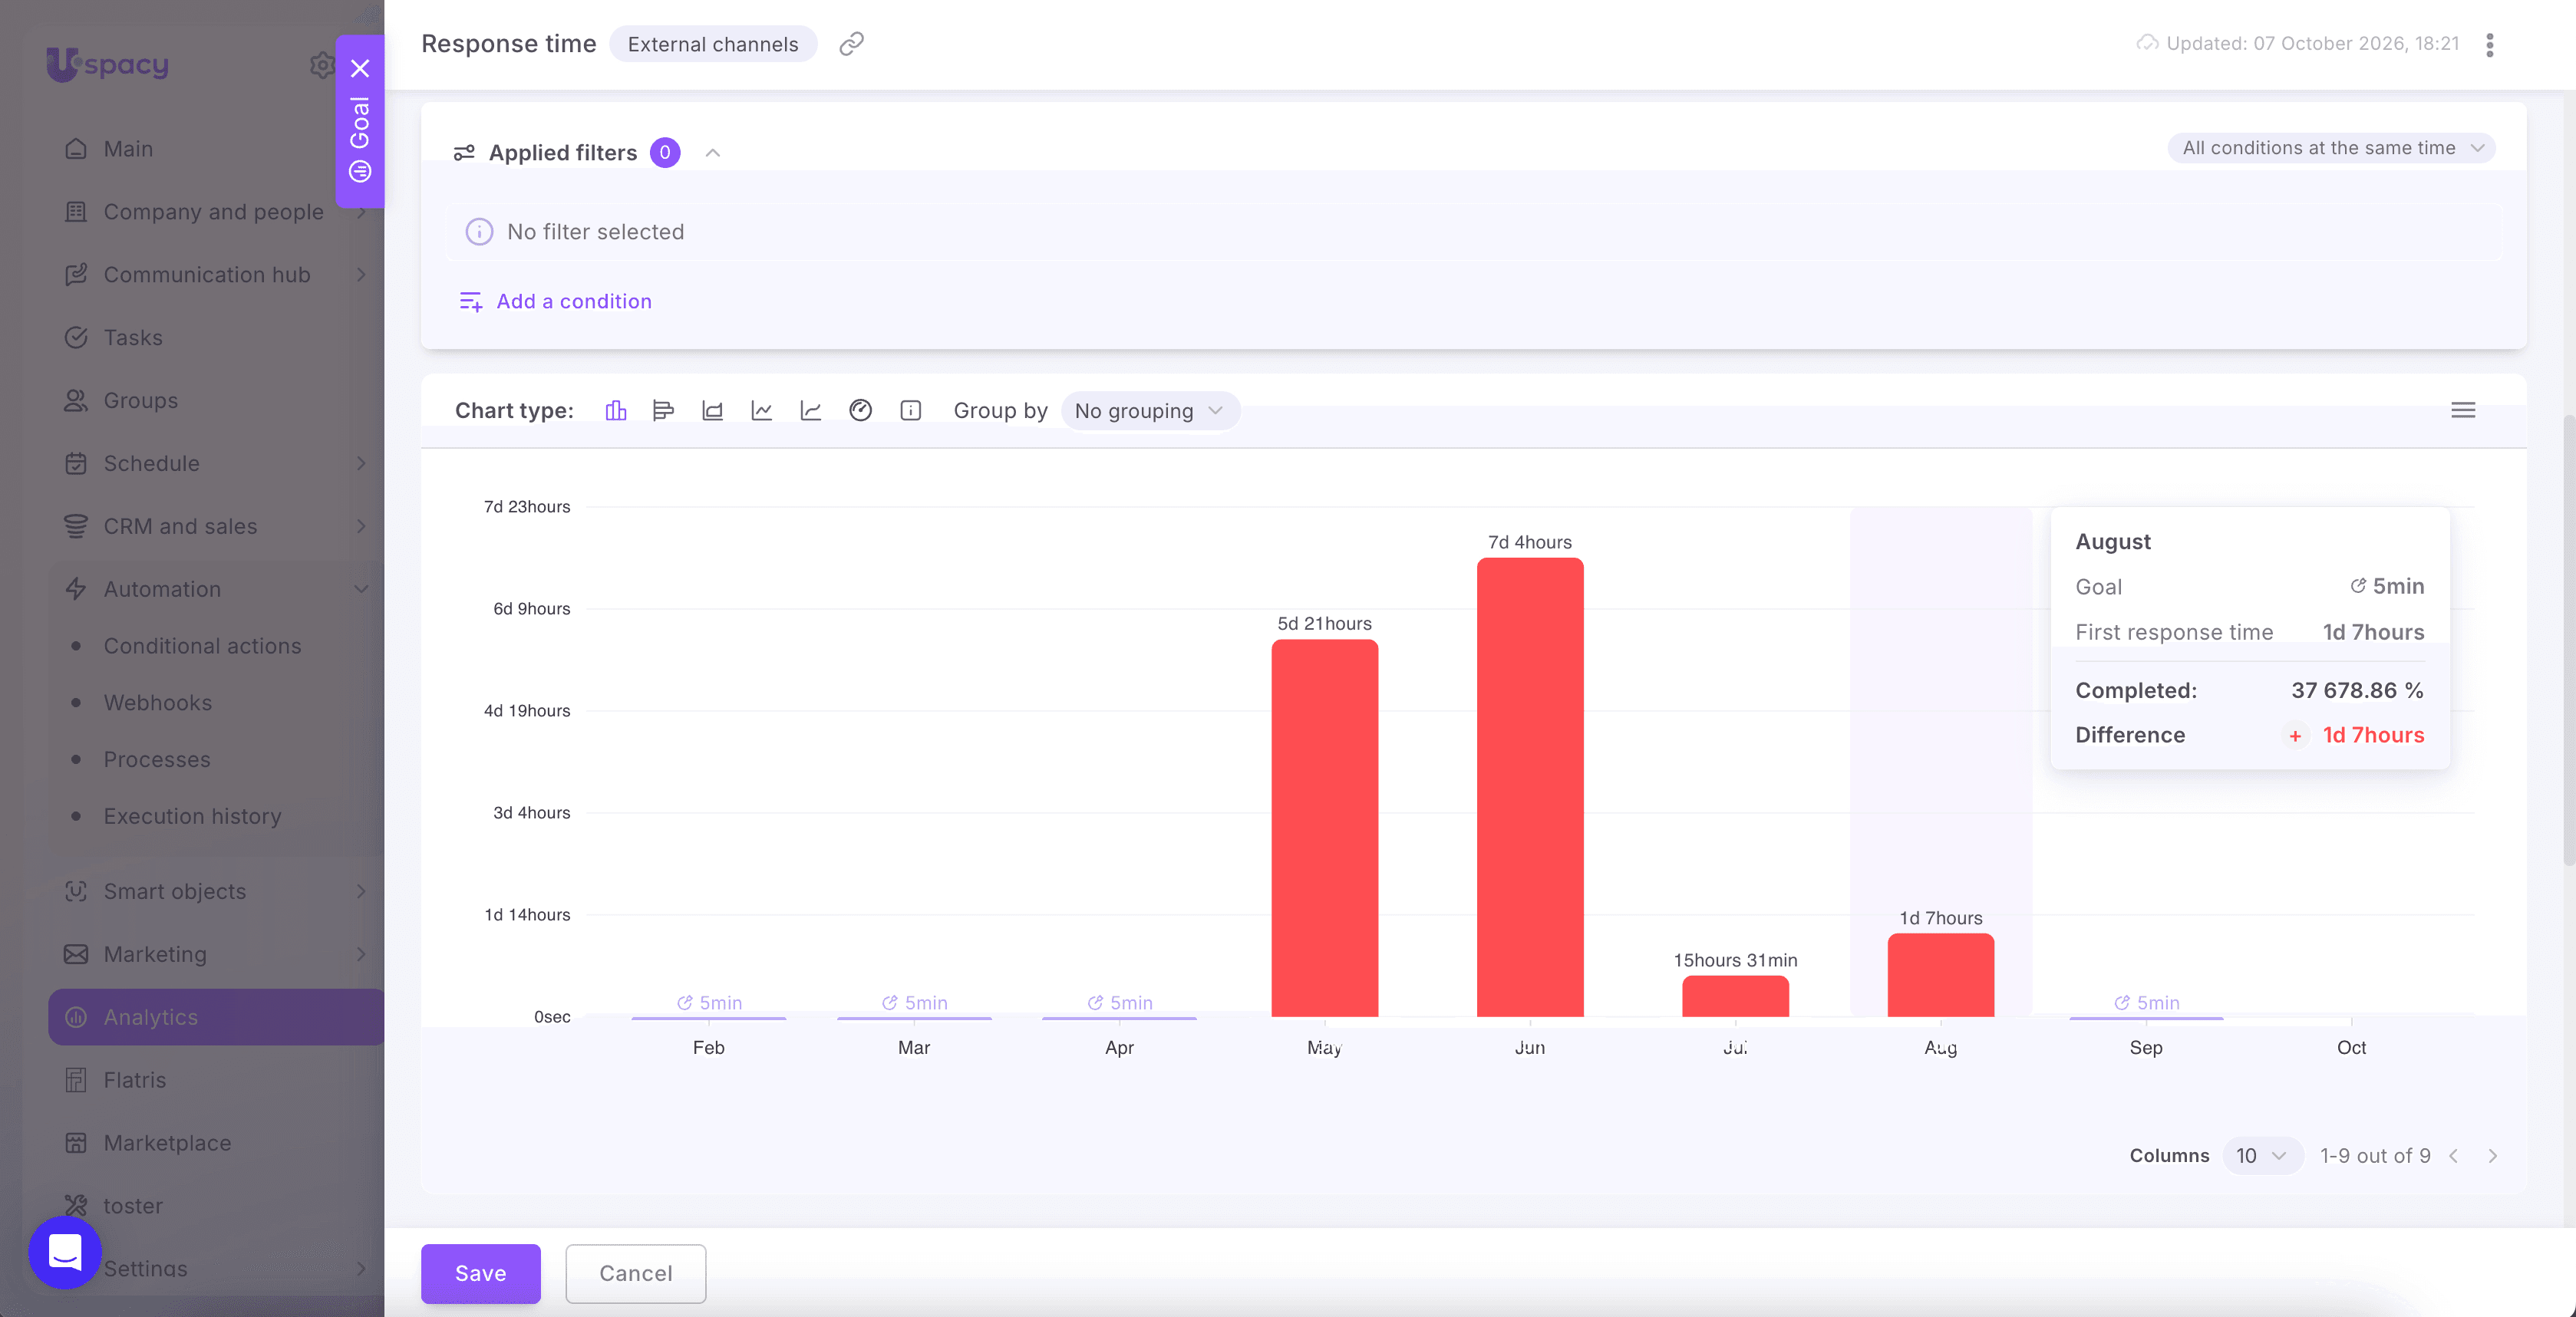
Task: Click the info icon beside No filter selected
Action: [479, 232]
